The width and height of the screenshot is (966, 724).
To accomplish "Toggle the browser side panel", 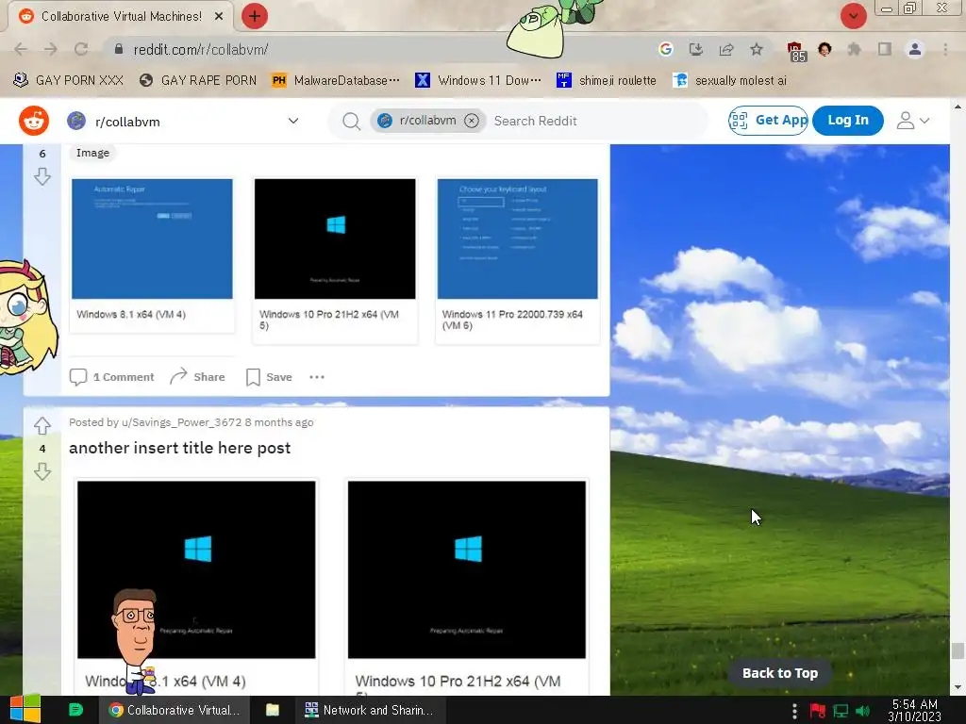I will pos(885,49).
